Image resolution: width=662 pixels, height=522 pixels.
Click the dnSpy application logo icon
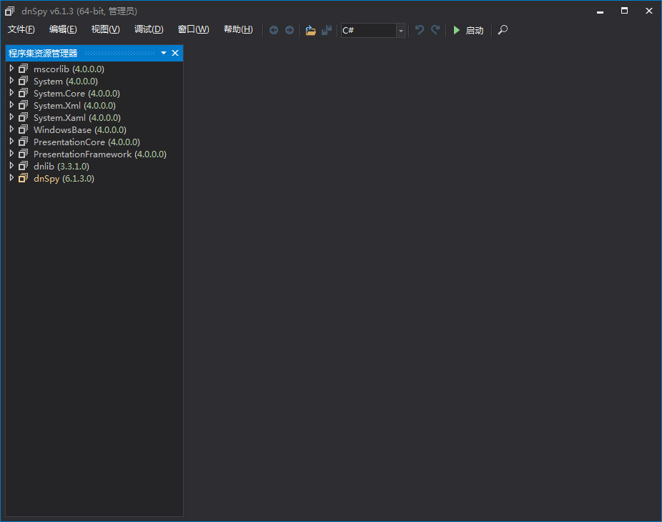9,11
